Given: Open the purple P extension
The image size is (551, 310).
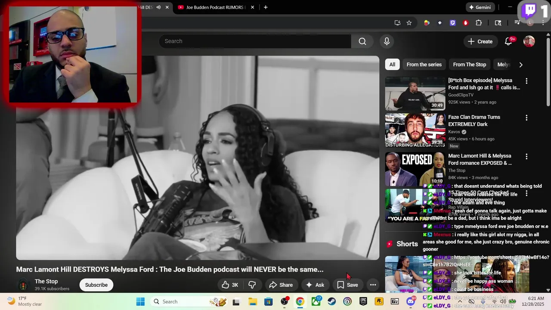Looking at the screenshot, I should (x=452, y=23).
